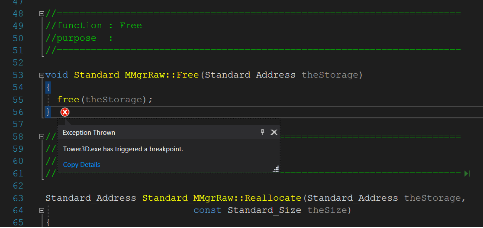Grab the popup resize grip
The image size is (483, 228).
tap(276, 169)
